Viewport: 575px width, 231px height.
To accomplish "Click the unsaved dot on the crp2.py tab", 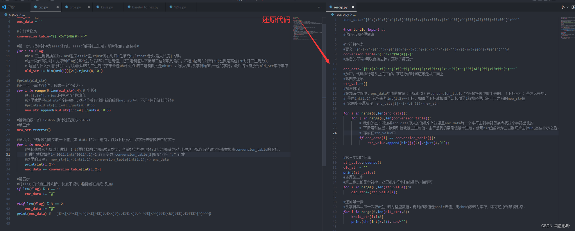I will (89, 7).
